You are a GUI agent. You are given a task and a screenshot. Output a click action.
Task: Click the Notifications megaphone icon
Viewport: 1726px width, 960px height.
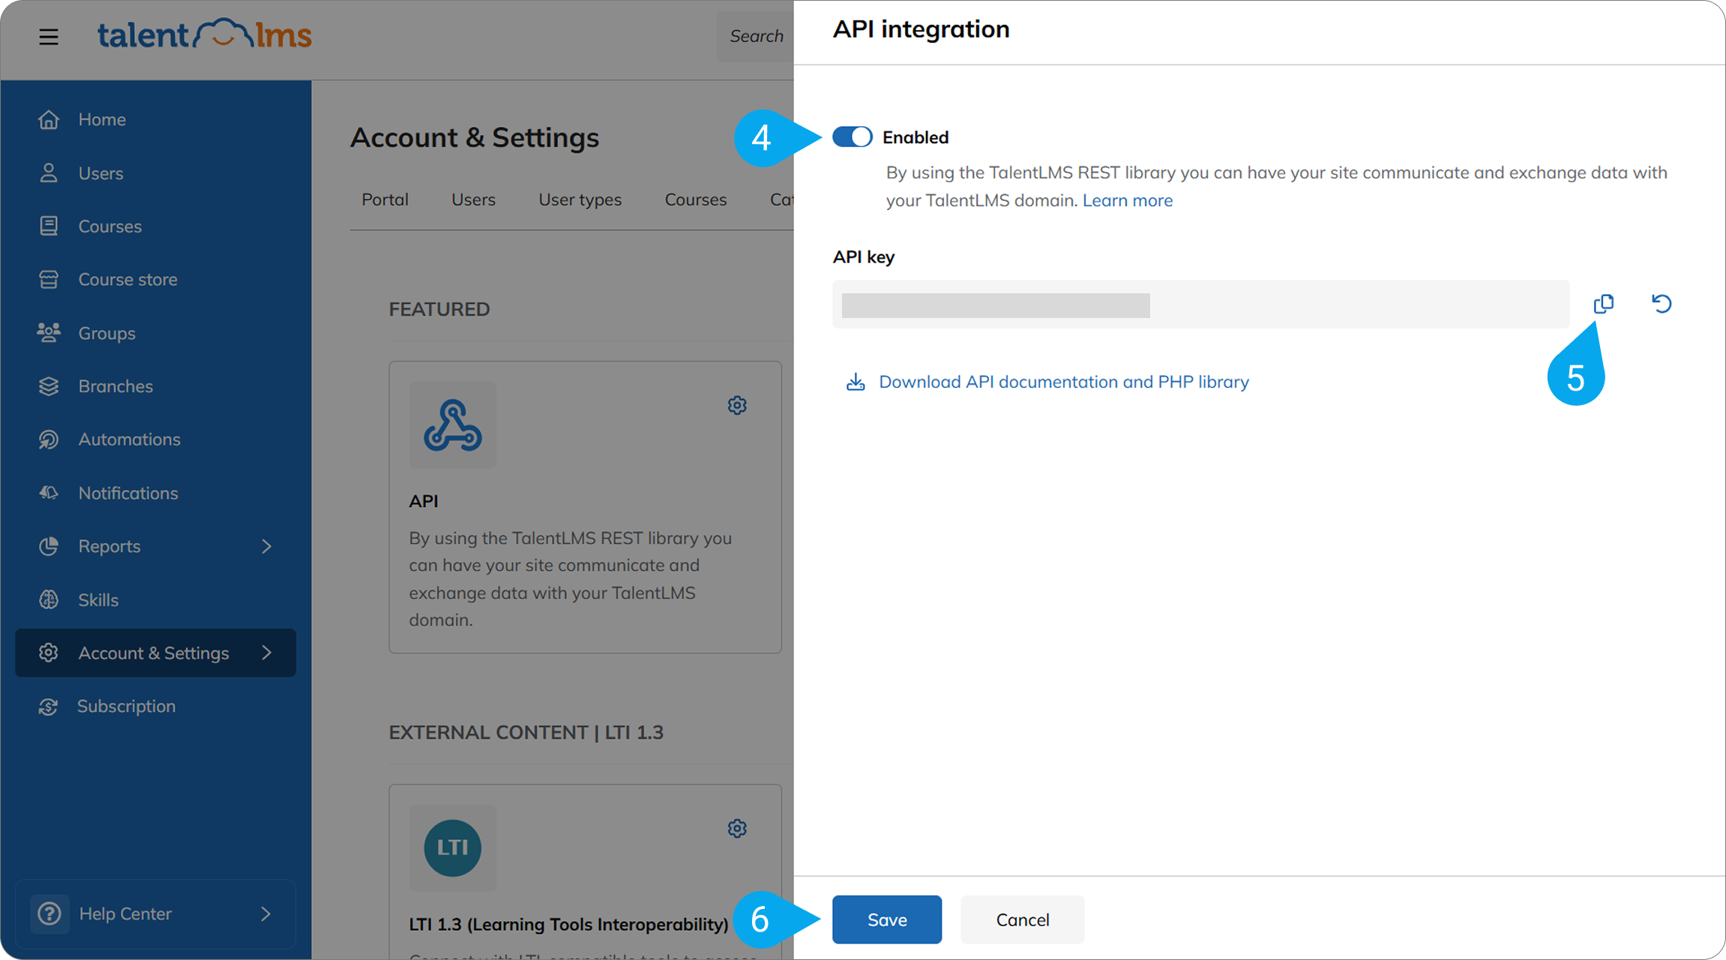[49, 493]
